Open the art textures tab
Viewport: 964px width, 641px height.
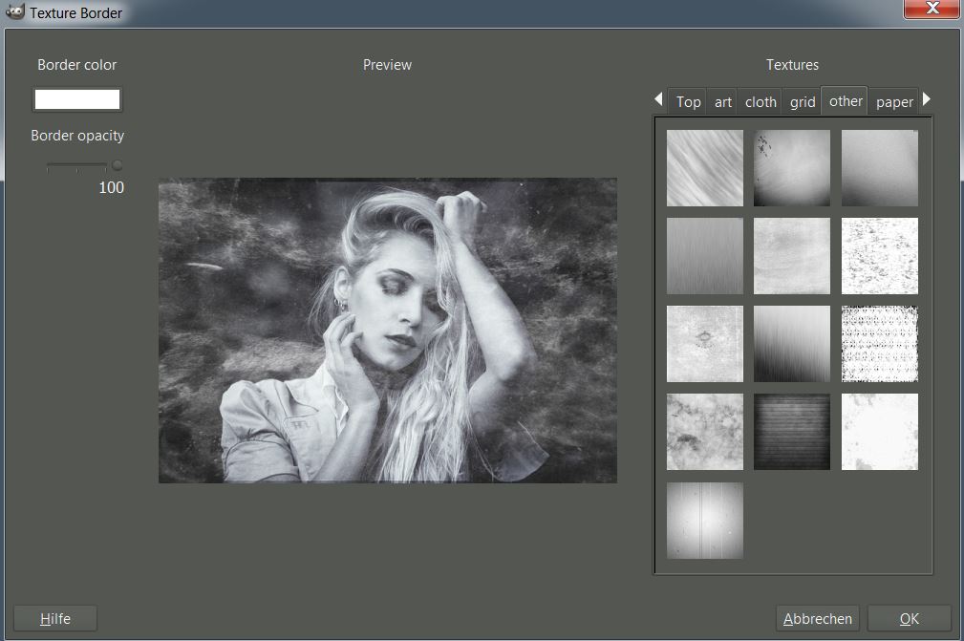(x=723, y=102)
